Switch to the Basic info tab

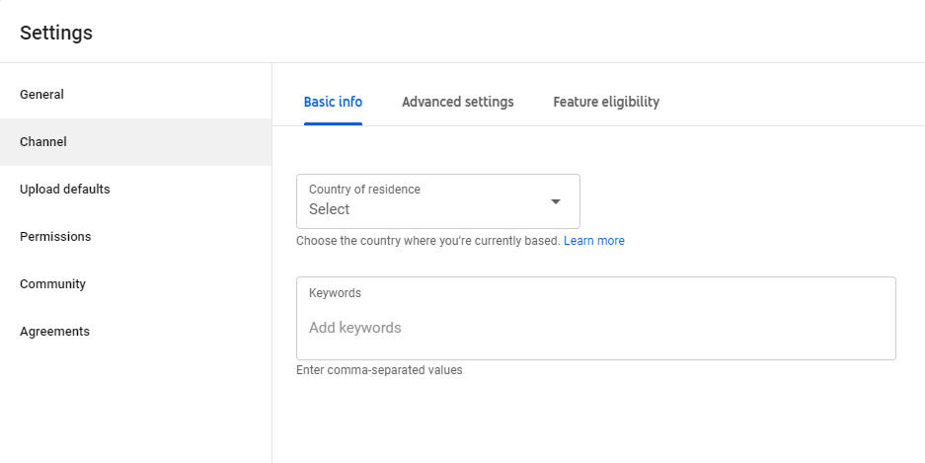(x=333, y=102)
